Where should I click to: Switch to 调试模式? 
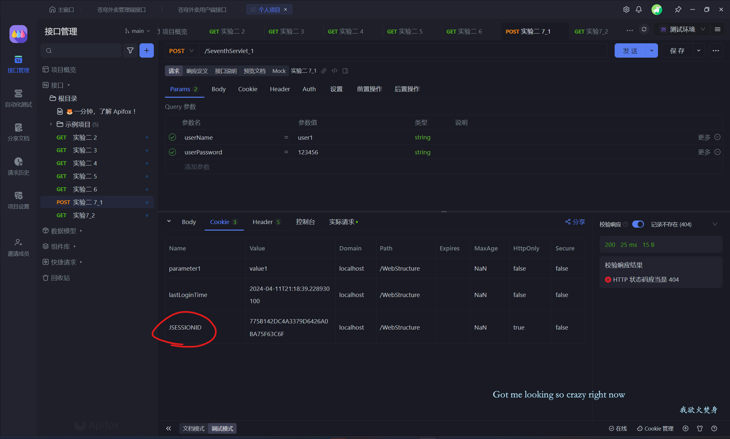click(x=222, y=428)
